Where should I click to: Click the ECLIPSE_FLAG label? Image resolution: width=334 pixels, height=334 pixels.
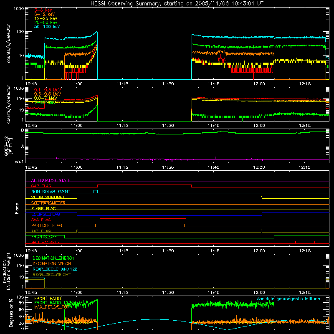pyautogui.click(x=46, y=214)
